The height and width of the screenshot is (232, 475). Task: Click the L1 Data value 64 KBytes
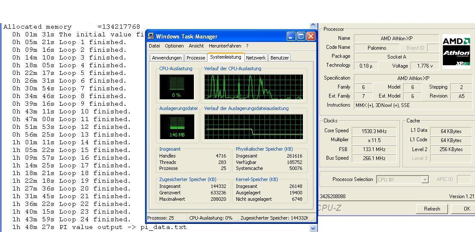451,131
